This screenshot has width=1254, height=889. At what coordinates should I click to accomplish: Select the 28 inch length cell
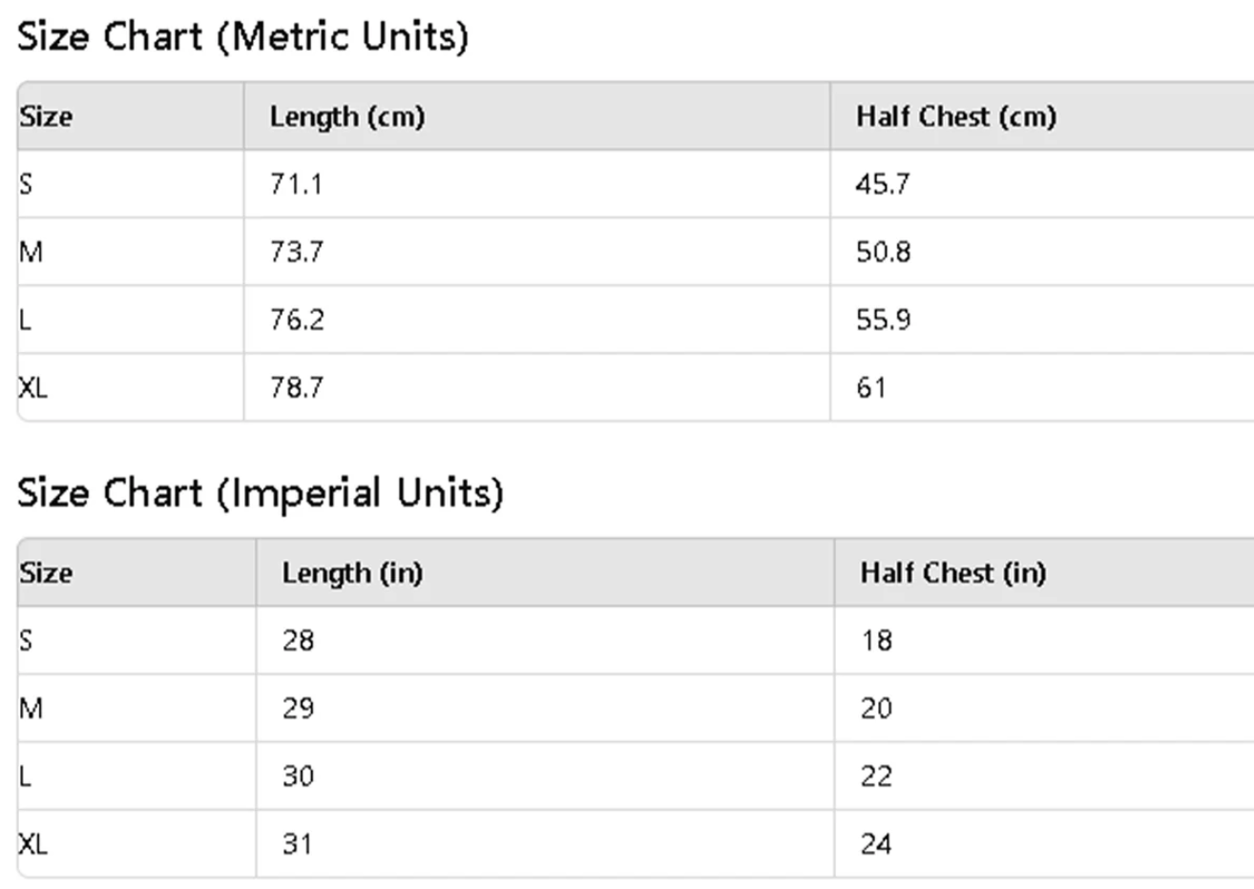click(298, 640)
